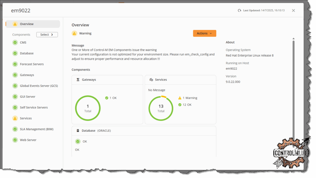The height and width of the screenshot is (178, 316).
Task: Click the green status icon next to CMS
Action: pos(15,43)
